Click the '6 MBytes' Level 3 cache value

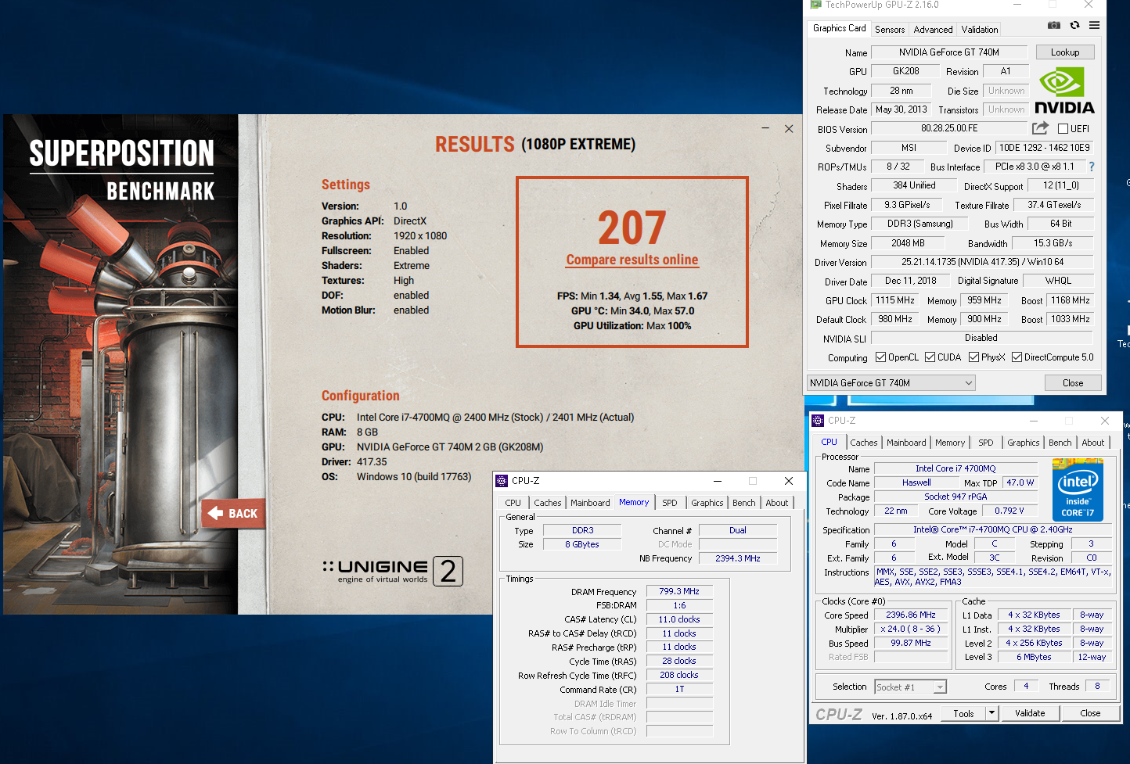click(1034, 657)
